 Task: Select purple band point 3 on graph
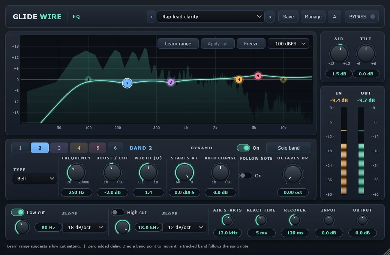tap(171, 82)
